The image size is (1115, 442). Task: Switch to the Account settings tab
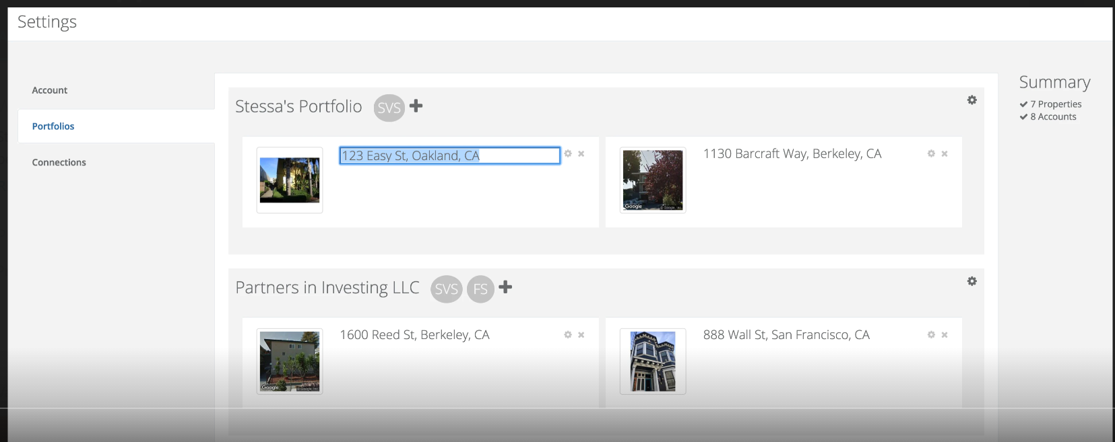50,90
